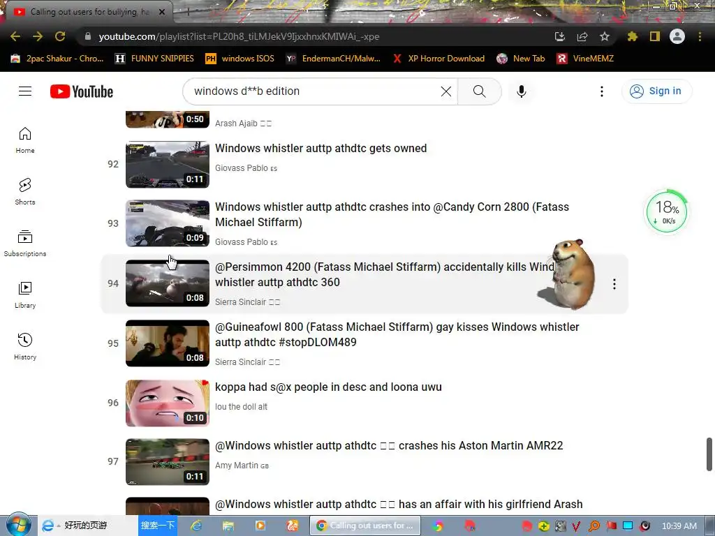
Task: Open Library in the YouTube sidebar
Action: 25,295
